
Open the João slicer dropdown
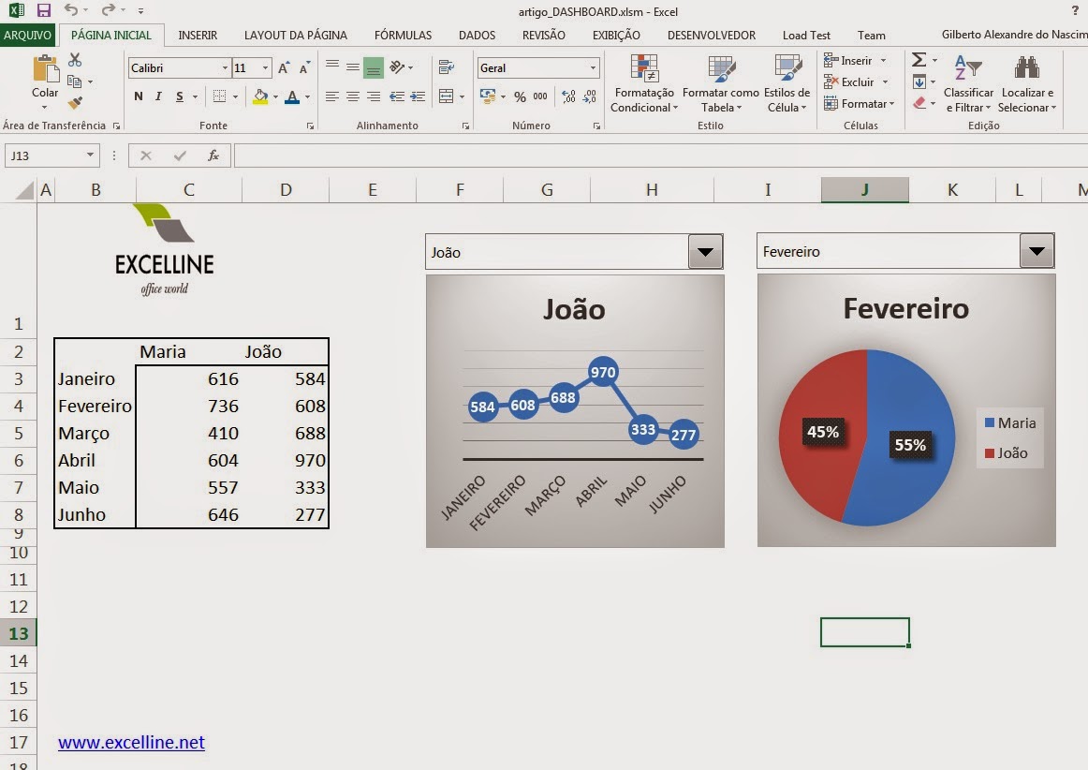(x=705, y=251)
